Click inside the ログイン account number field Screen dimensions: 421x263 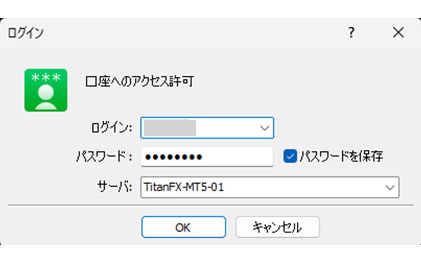(200, 127)
